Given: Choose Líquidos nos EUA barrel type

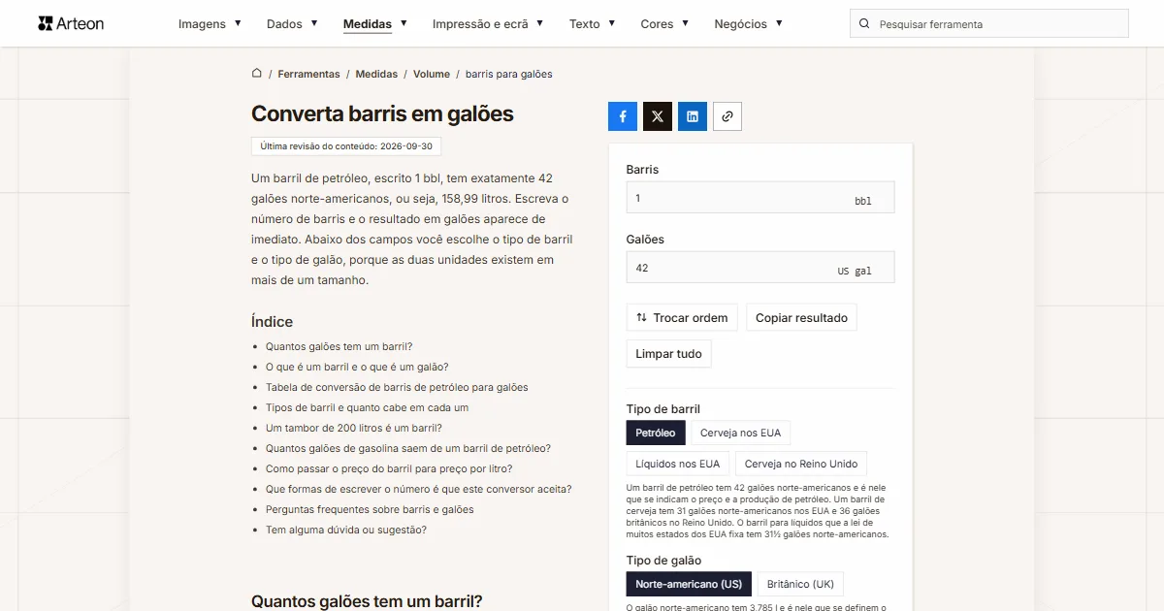Looking at the screenshot, I should click(678, 464).
